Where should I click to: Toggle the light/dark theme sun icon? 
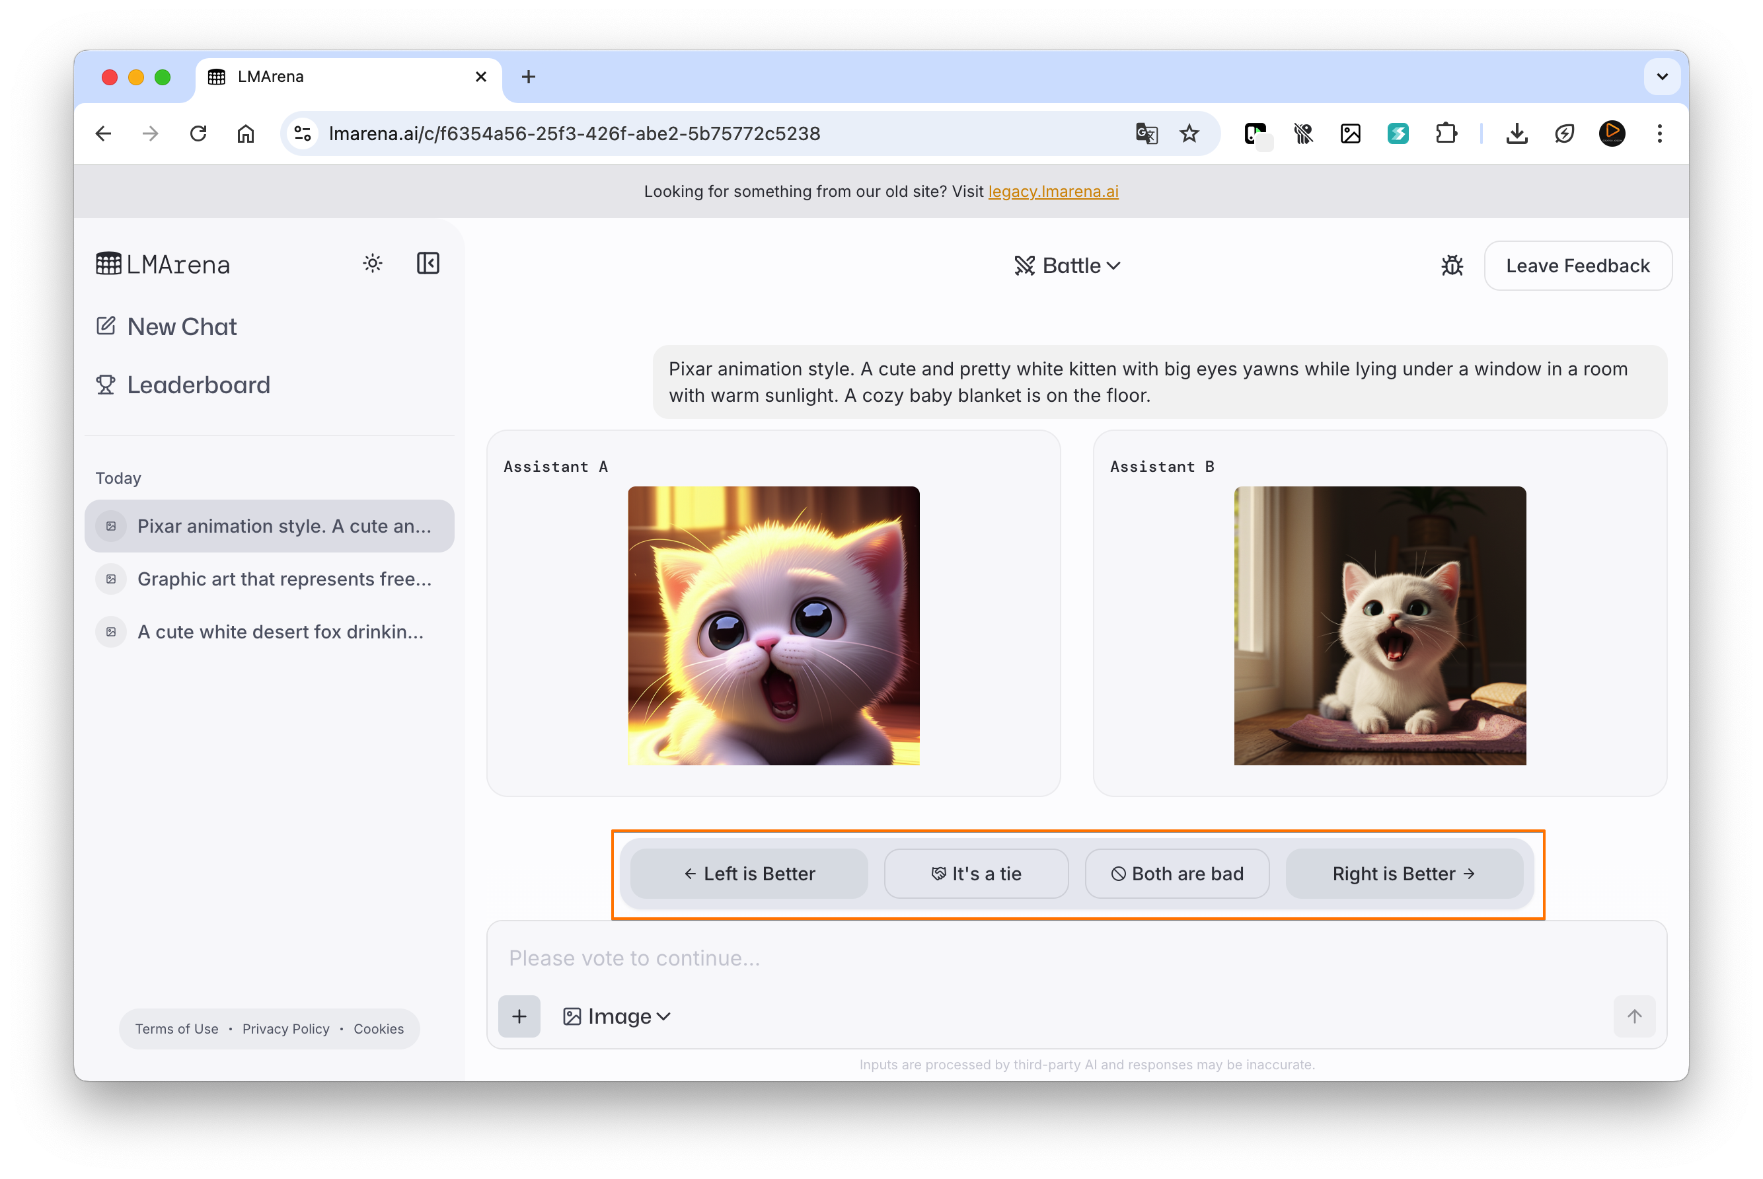pyautogui.click(x=372, y=263)
